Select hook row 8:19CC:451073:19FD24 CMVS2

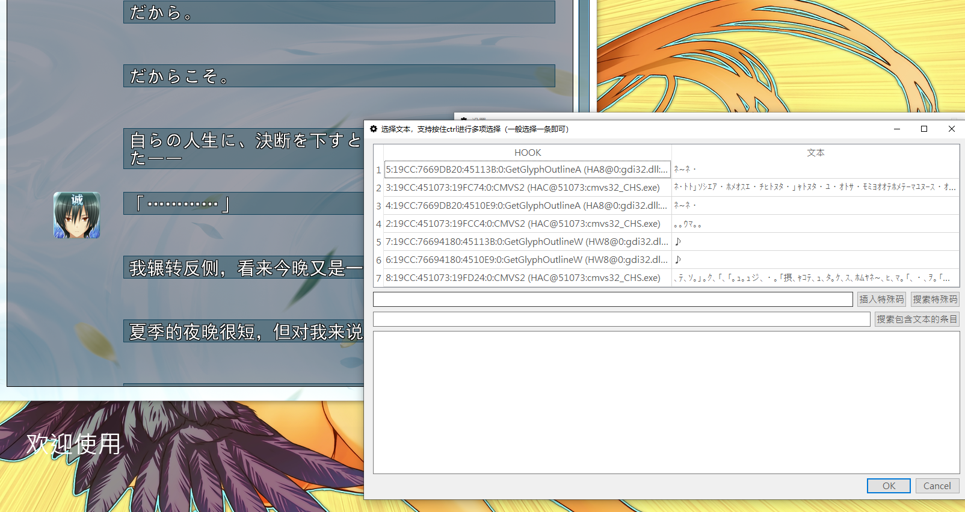[528, 278]
